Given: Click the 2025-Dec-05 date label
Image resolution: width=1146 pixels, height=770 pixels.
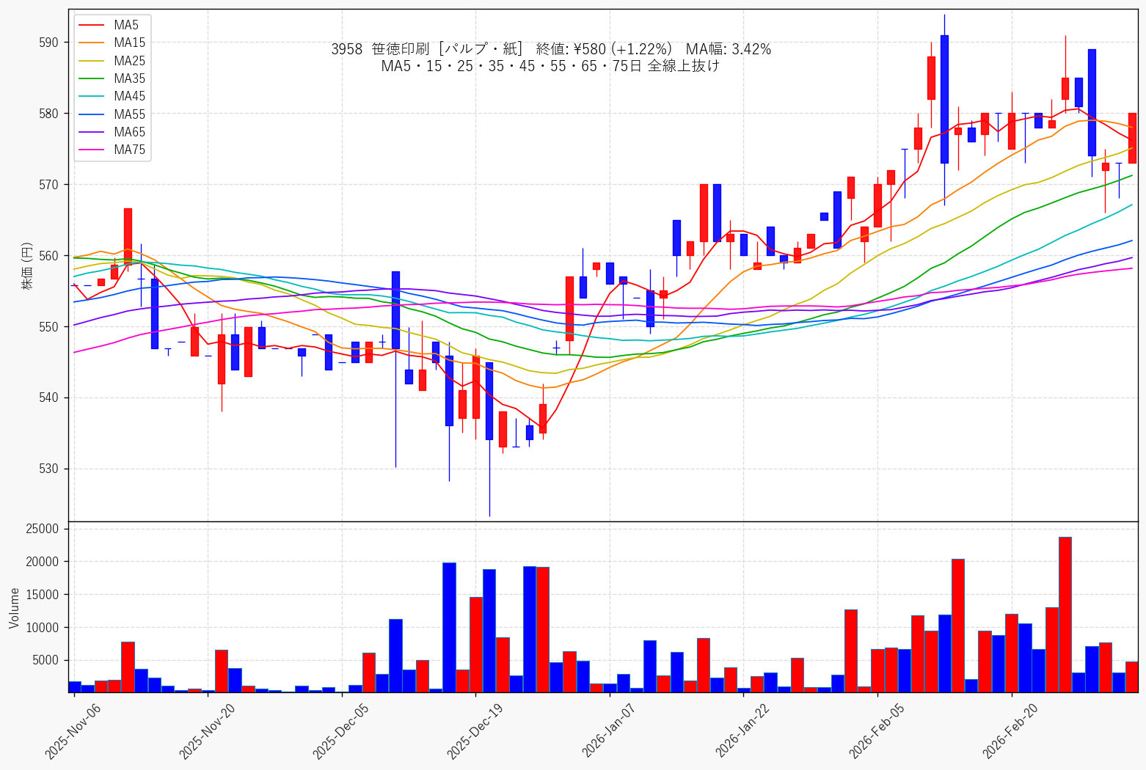Looking at the screenshot, I should (x=340, y=731).
